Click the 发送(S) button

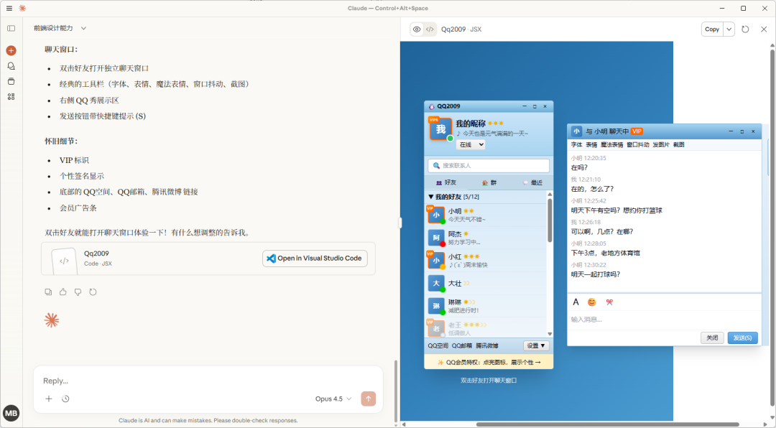(x=742, y=338)
